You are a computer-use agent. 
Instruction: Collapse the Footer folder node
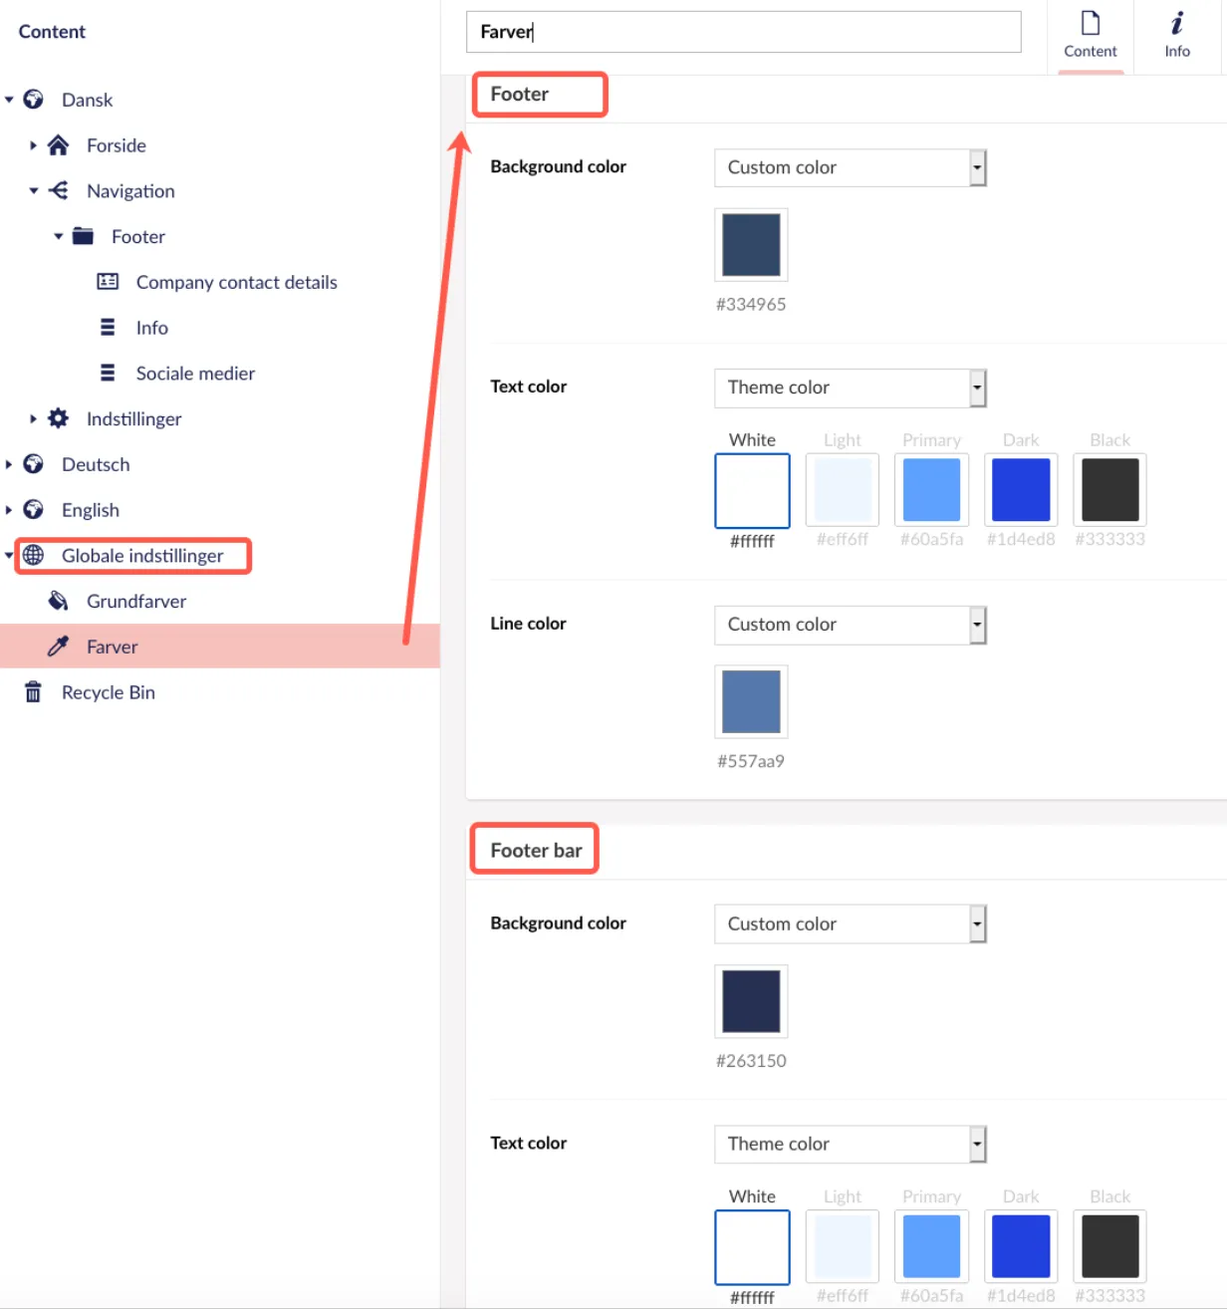coord(59,236)
